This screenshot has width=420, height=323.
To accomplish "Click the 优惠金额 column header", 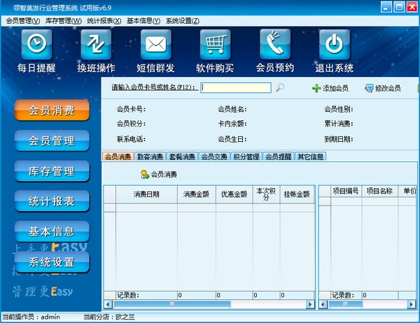I will coord(234,194).
